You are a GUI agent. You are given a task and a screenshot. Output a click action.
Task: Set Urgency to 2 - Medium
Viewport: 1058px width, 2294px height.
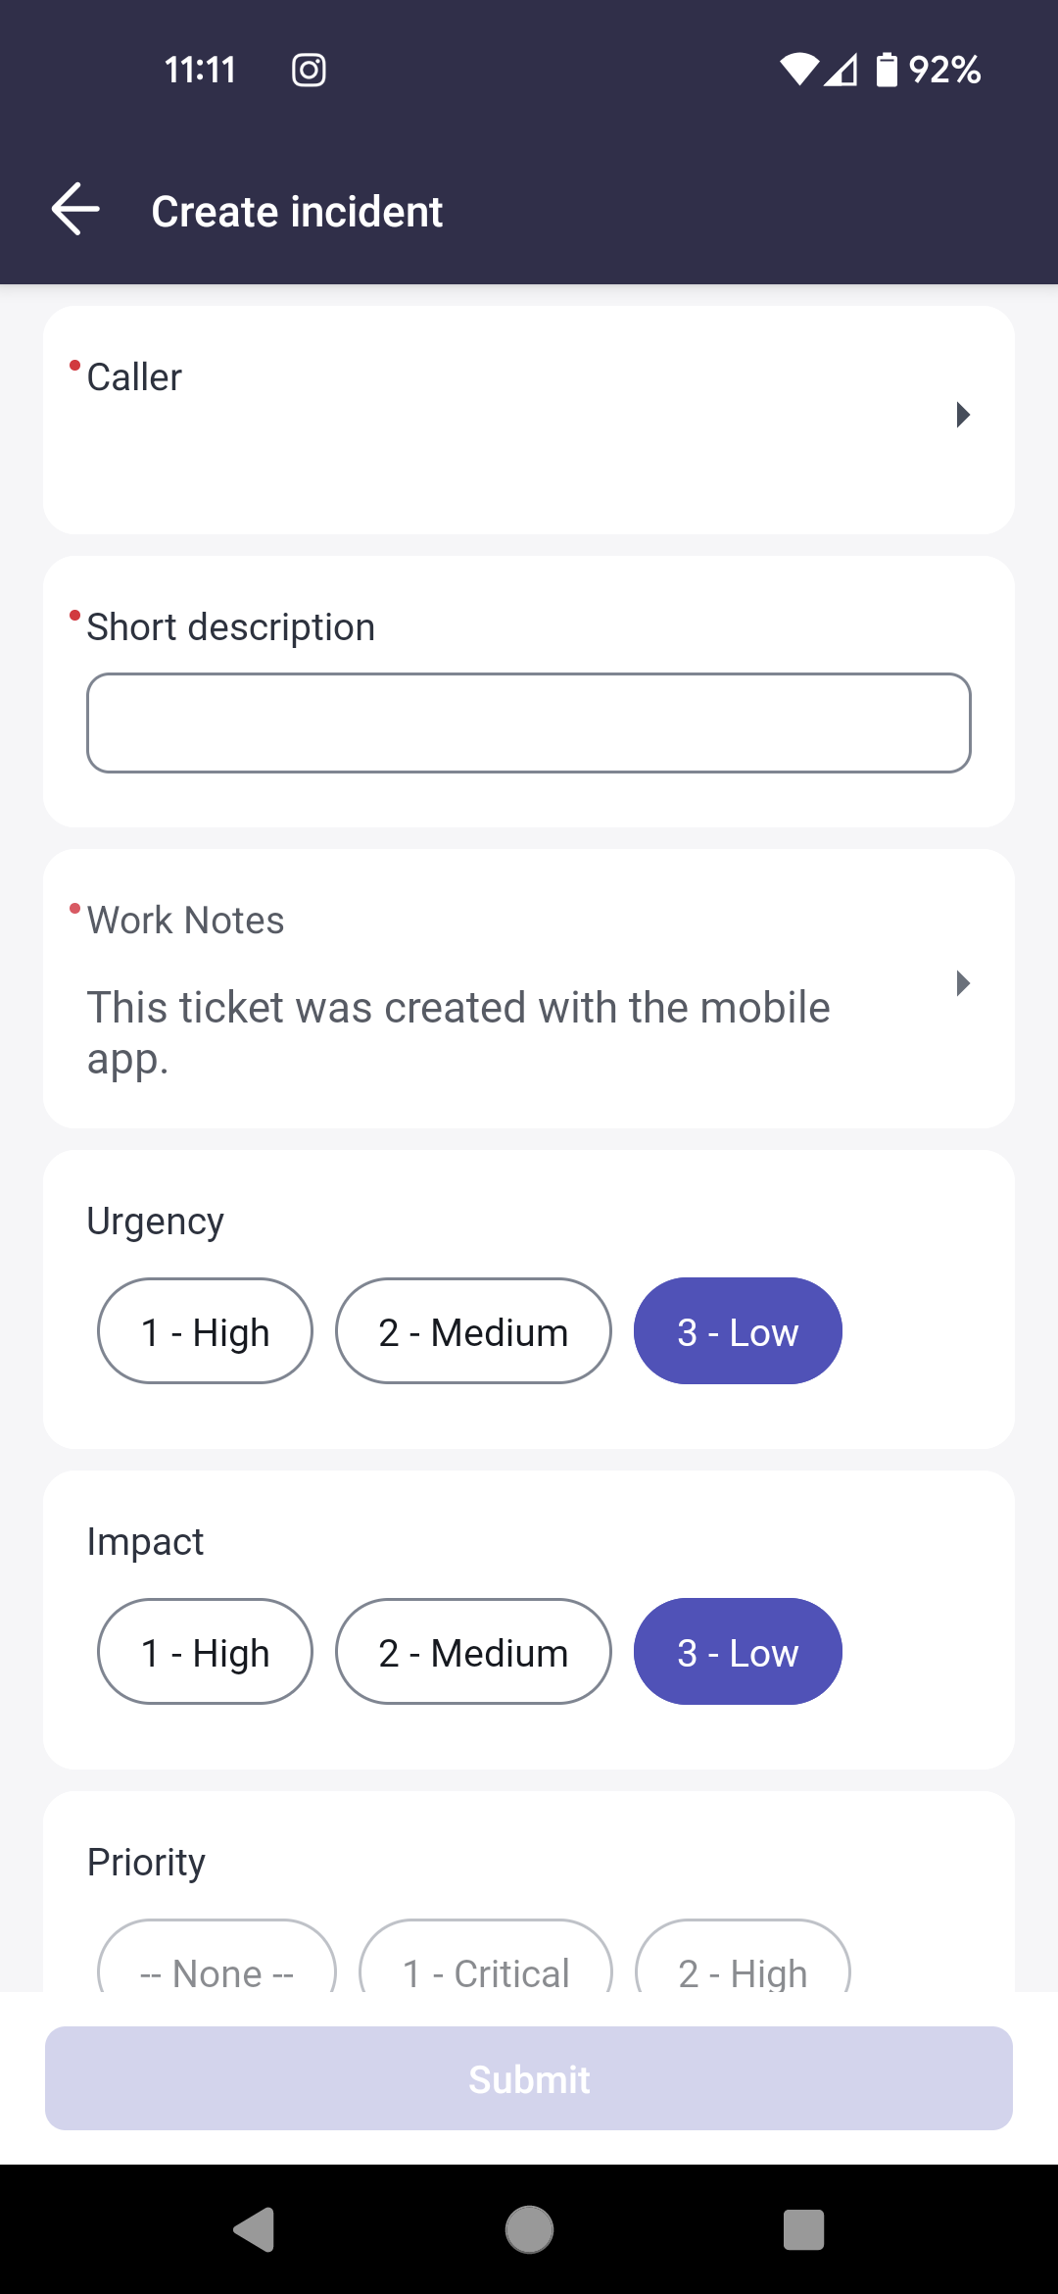473,1331
